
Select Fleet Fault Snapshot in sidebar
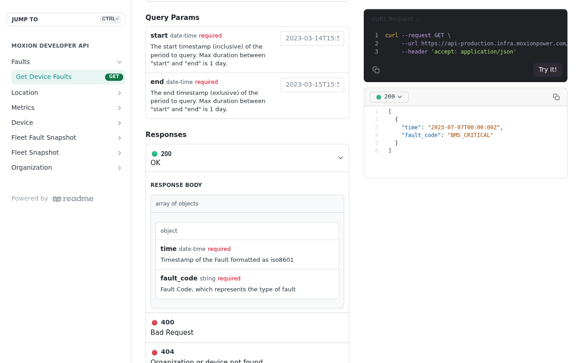click(x=44, y=137)
